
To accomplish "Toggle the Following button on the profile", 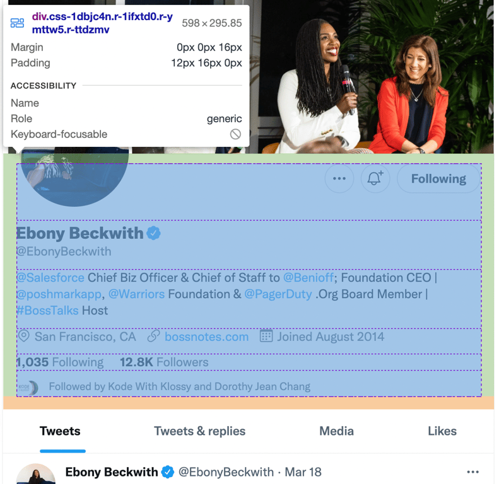I will click(x=438, y=178).
